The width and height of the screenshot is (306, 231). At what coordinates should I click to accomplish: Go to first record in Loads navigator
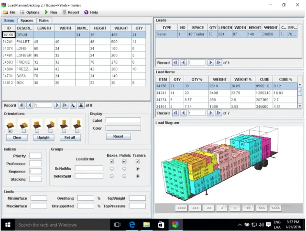point(175,63)
